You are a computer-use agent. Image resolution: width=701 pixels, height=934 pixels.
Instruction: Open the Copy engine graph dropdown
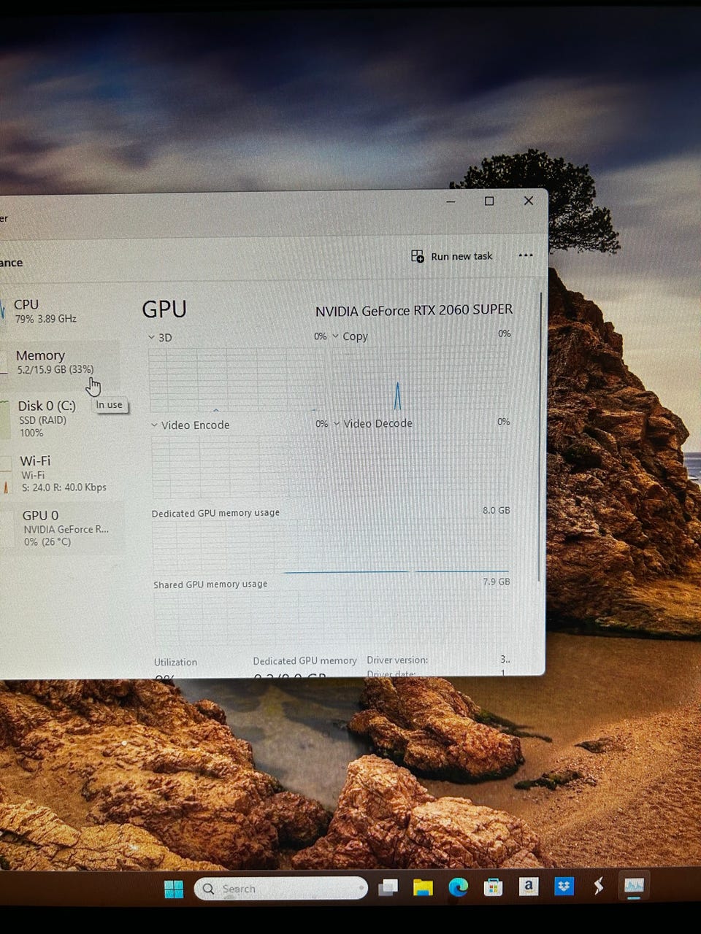335,336
